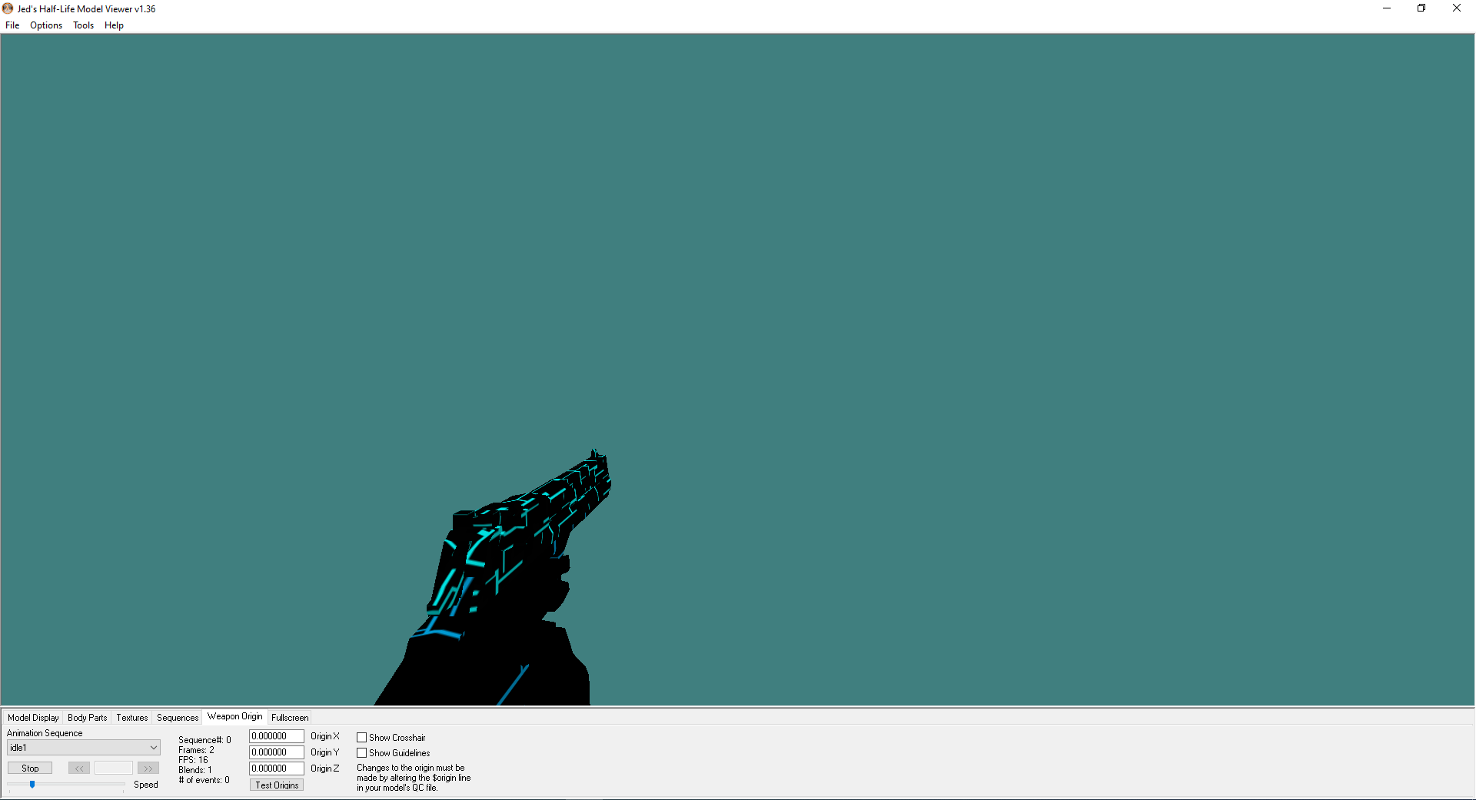Switch to the Fullscreen tab
This screenshot has height=800, width=1476.
tap(290, 718)
